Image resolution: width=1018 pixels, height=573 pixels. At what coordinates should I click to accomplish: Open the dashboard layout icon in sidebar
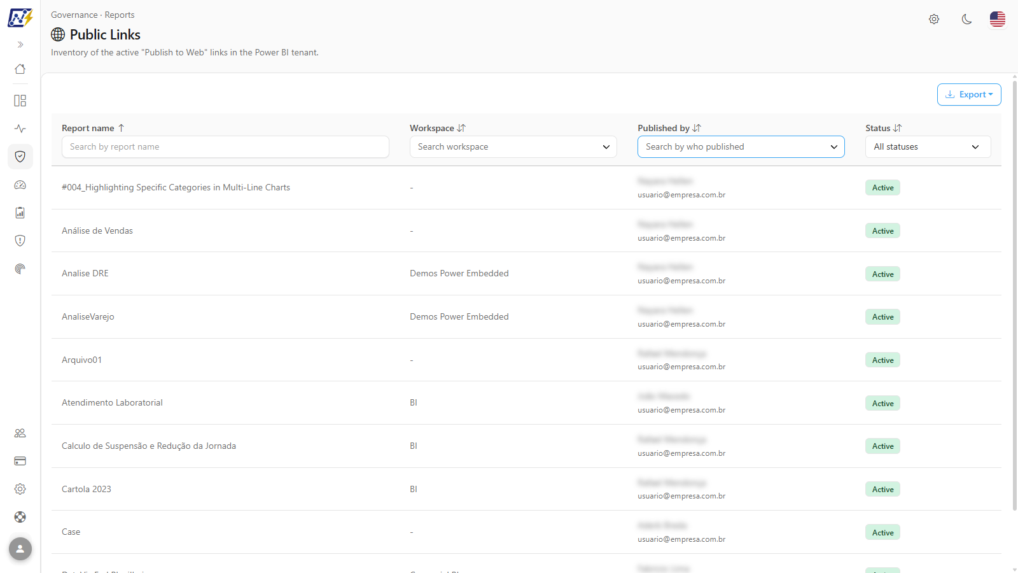(x=20, y=101)
